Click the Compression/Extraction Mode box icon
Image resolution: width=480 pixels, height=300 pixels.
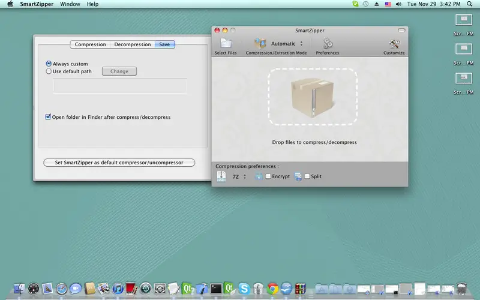pos(260,43)
